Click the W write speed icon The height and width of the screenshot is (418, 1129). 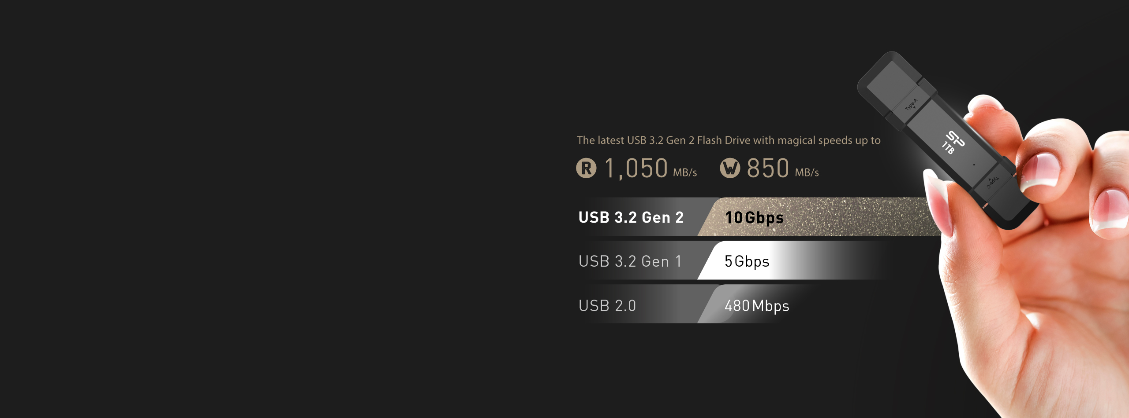pyautogui.click(x=730, y=168)
